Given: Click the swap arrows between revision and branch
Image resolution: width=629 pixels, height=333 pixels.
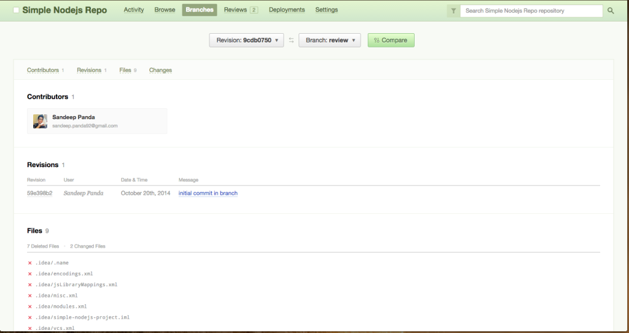Looking at the screenshot, I should click(x=291, y=41).
